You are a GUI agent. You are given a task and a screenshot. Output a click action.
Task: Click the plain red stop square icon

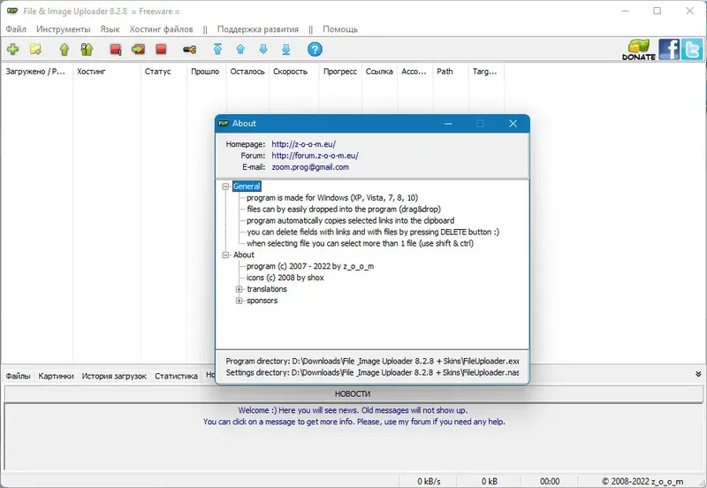tap(161, 50)
